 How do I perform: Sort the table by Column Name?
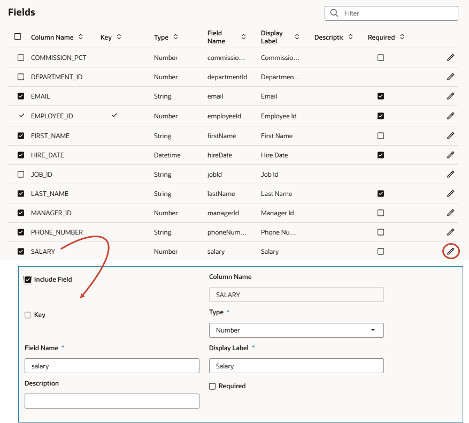80,37
